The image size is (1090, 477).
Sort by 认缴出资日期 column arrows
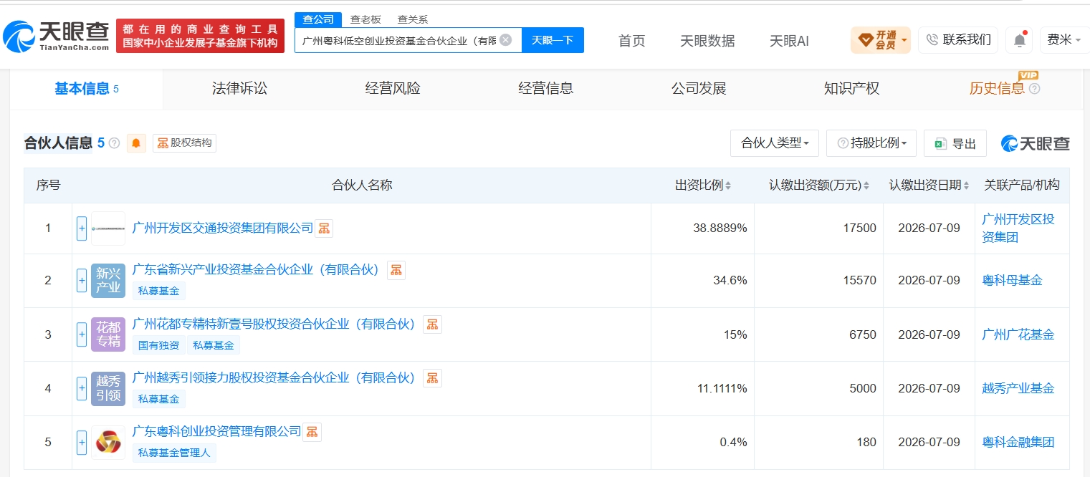coord(967,185)
